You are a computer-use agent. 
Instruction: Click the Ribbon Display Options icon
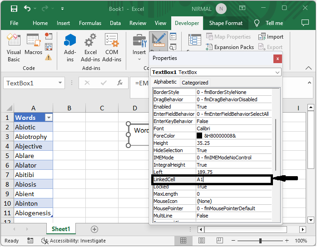pyautogui.click(x=242, y=8)
